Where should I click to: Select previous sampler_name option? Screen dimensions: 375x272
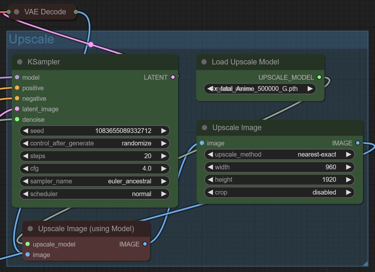[x=25, y=181]
